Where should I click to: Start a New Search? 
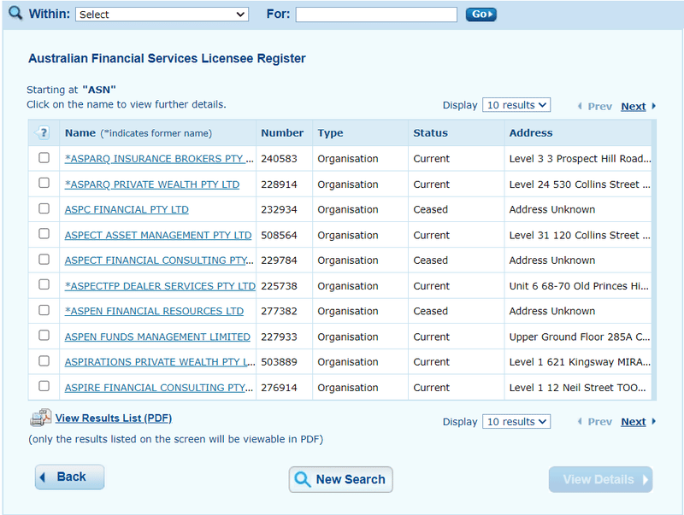(x=340, y=479)
